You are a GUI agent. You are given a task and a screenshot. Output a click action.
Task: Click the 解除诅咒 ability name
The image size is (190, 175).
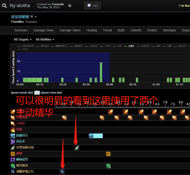point(22,160)
